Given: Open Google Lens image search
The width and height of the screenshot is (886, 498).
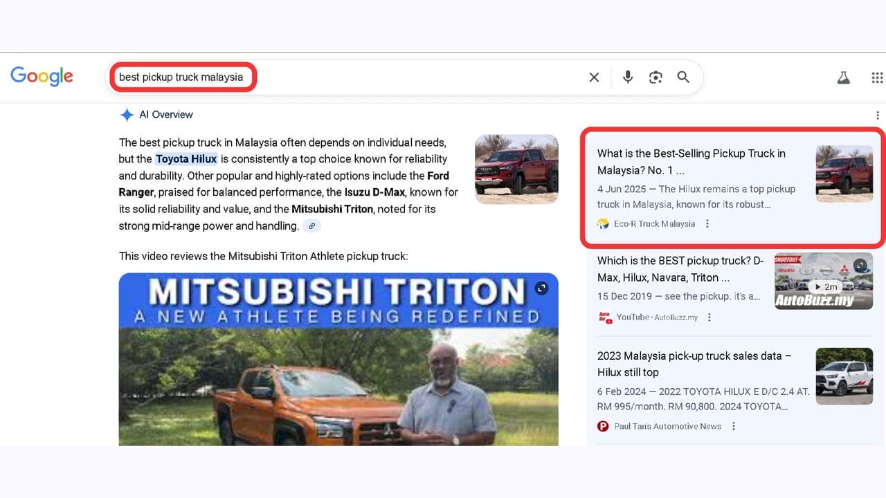Looking at the screenshot, I should (x=656, y=77).
